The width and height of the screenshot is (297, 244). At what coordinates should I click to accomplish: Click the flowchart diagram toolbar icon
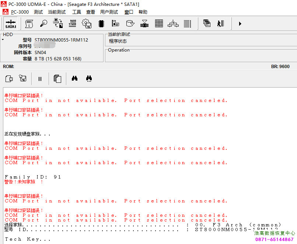173,24
